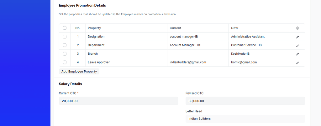Edit the Branch row with pencil icon
321x126 pixels.
click(x=297, y=54)
